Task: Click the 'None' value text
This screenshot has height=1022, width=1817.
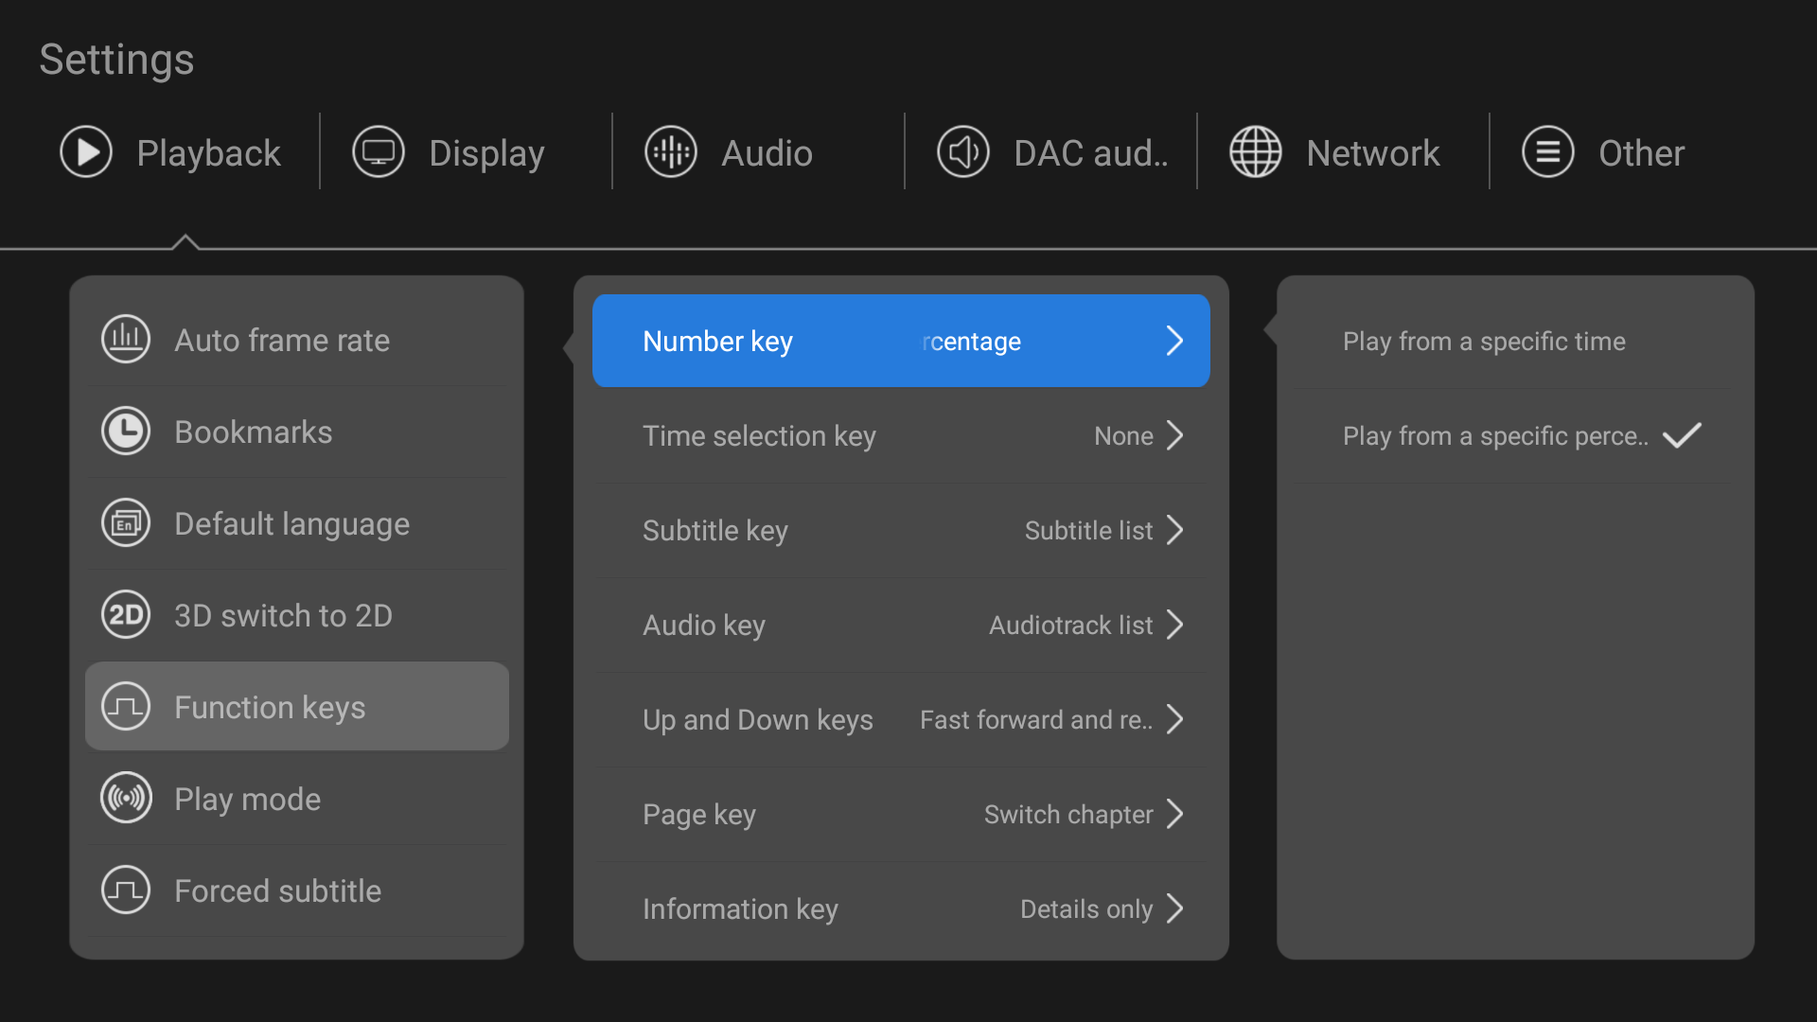Action: click(1123, 435)
